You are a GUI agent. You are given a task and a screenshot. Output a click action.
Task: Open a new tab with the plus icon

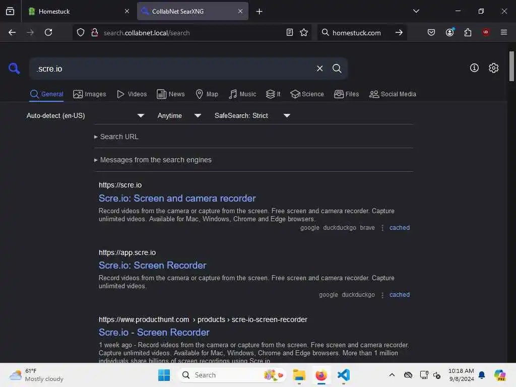259,12
